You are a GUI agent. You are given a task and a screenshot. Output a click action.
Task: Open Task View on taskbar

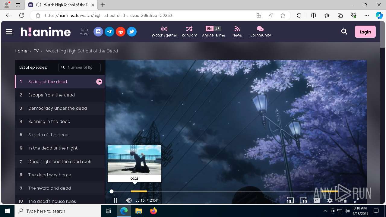(109, 211)
